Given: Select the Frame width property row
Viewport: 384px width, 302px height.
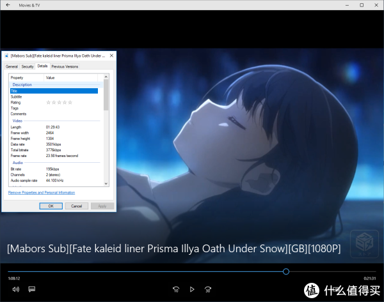Looking at the screenshot, I should pos(54,133).
